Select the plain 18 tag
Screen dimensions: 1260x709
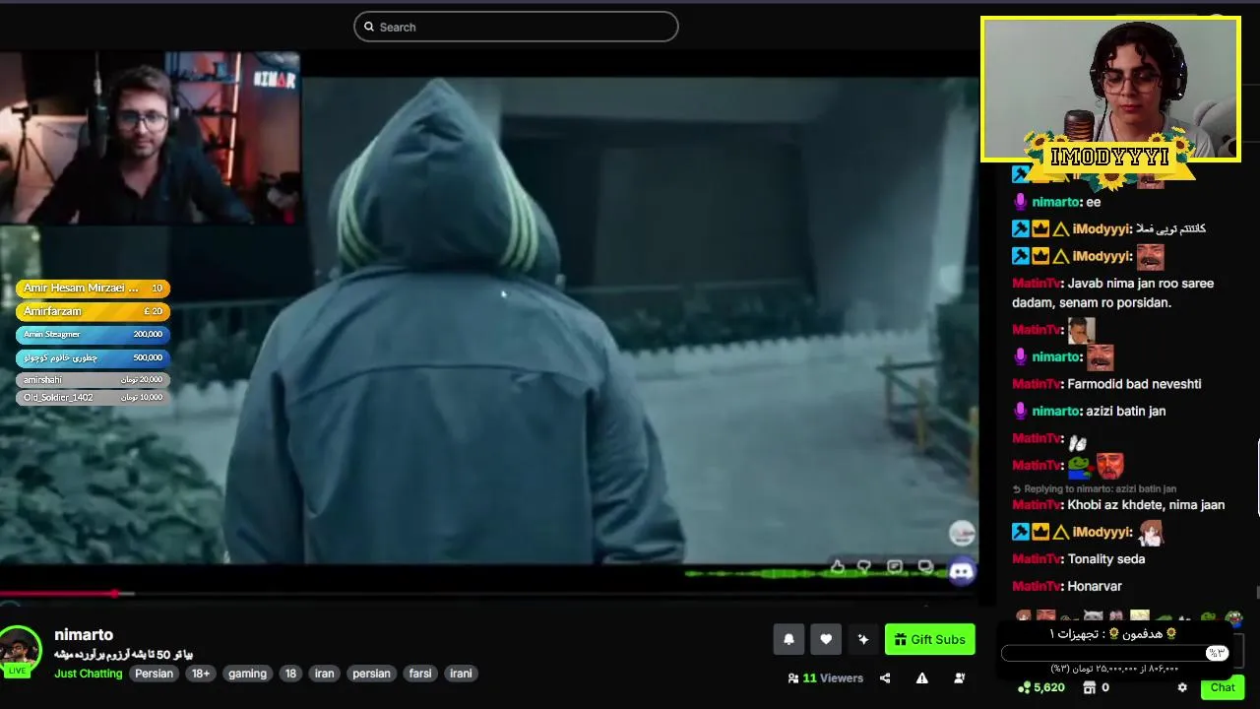tap(290, 674)
